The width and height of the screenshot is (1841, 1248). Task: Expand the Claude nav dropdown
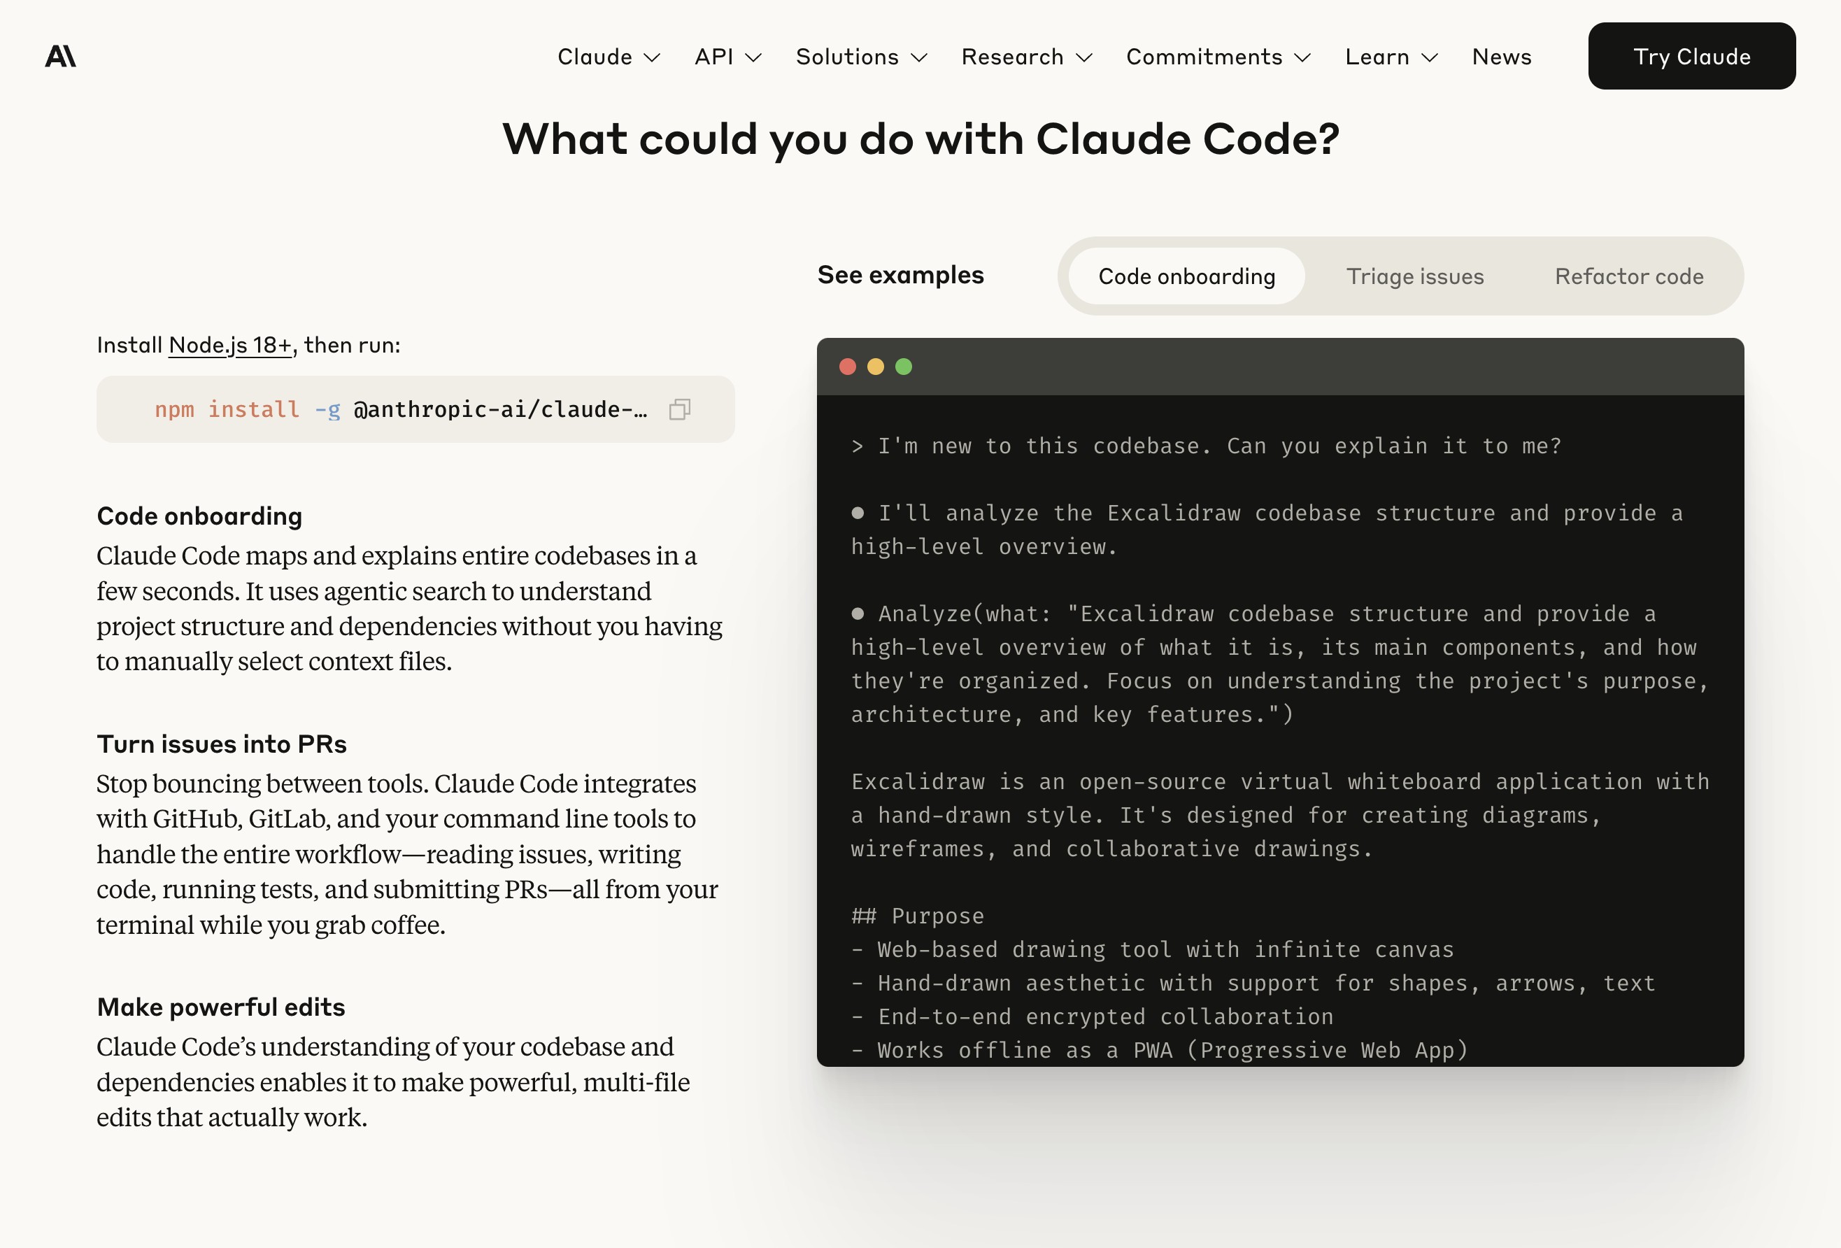[609, 57]
